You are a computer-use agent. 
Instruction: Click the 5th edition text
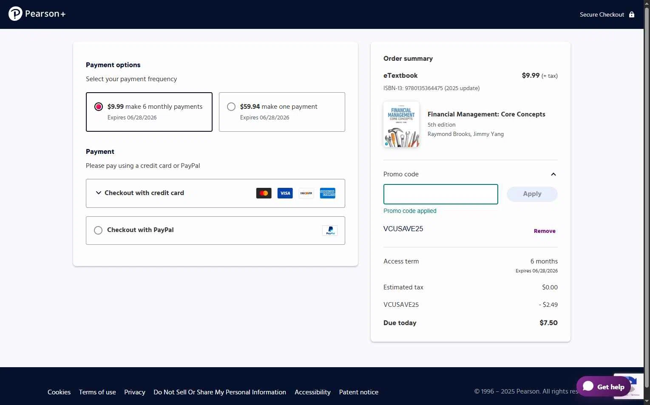point(442,125)
